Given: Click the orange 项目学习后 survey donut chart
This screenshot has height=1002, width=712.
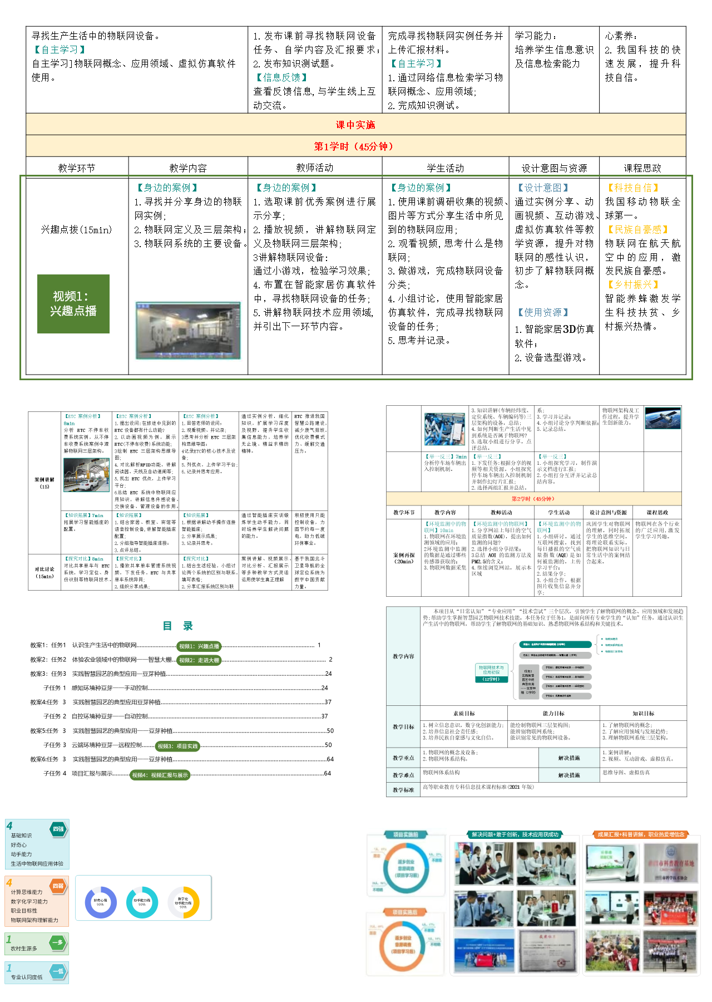Looking at the screenshot, I should point(403,945).
